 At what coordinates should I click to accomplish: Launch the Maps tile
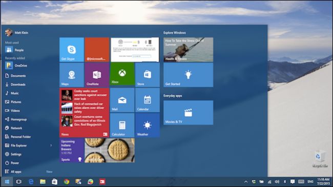click(x=72, y=75)
